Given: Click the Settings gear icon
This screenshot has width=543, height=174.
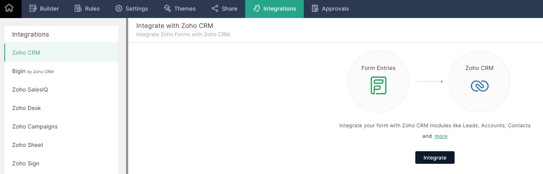Looking at the screenshot, I should point(119,9).
